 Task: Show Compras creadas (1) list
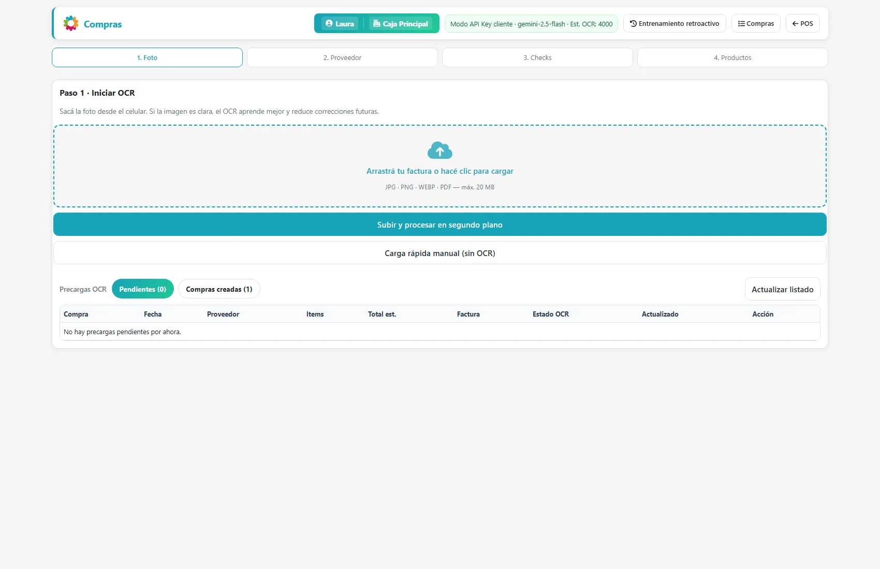219,289
